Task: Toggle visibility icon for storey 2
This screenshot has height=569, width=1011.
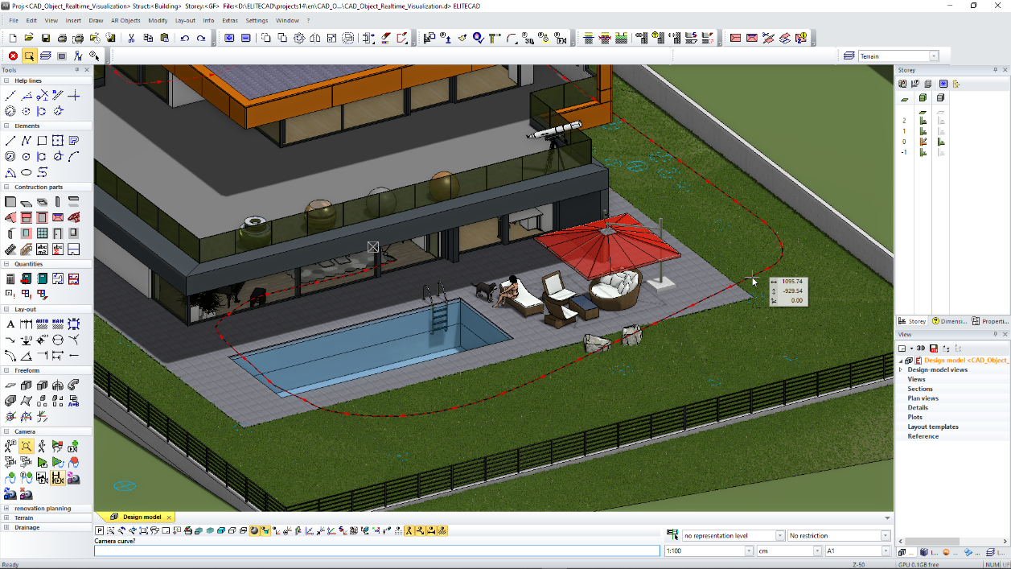Action: [x=923, y=121]
